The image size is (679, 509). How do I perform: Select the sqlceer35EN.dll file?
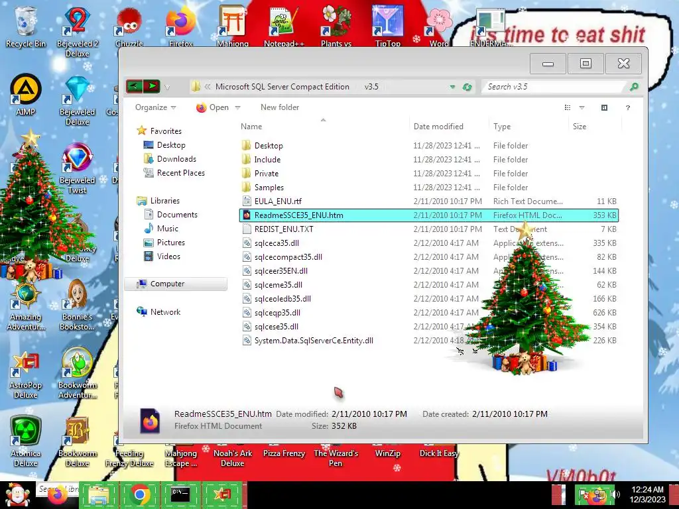[280, 271]
